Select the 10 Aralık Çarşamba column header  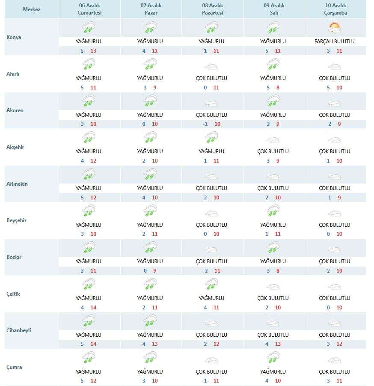pyautogui.click(x=335, y=9)
